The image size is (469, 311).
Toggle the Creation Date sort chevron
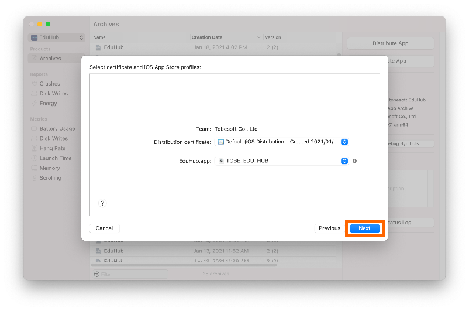(258, 37)
